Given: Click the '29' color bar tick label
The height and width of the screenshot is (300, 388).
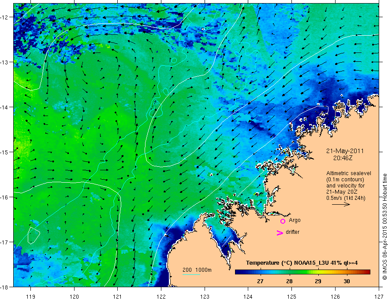Looking at the screenshot, I should coord(318,281).
